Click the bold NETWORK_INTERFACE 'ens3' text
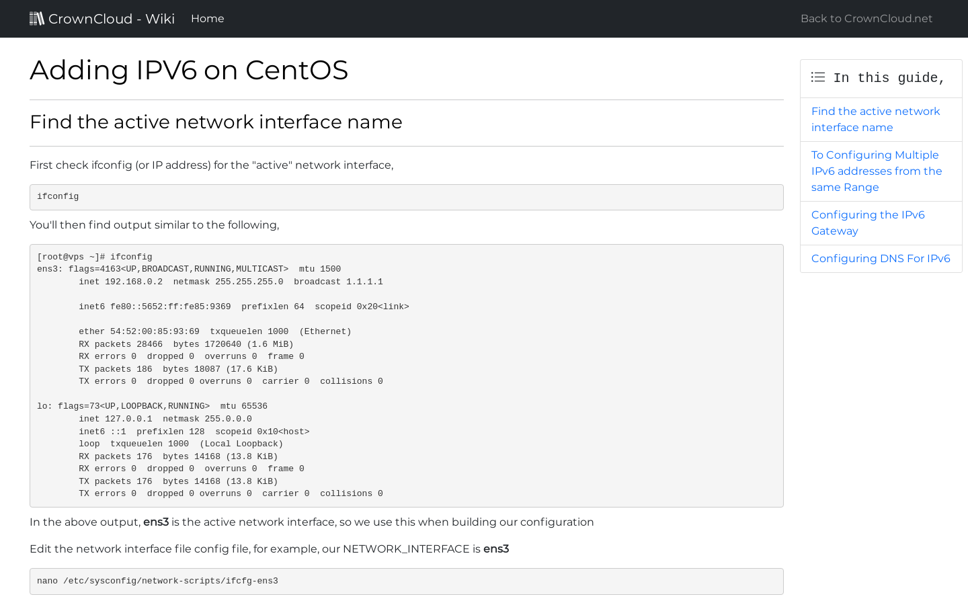The image size is (968, 605). pos(496,549)
